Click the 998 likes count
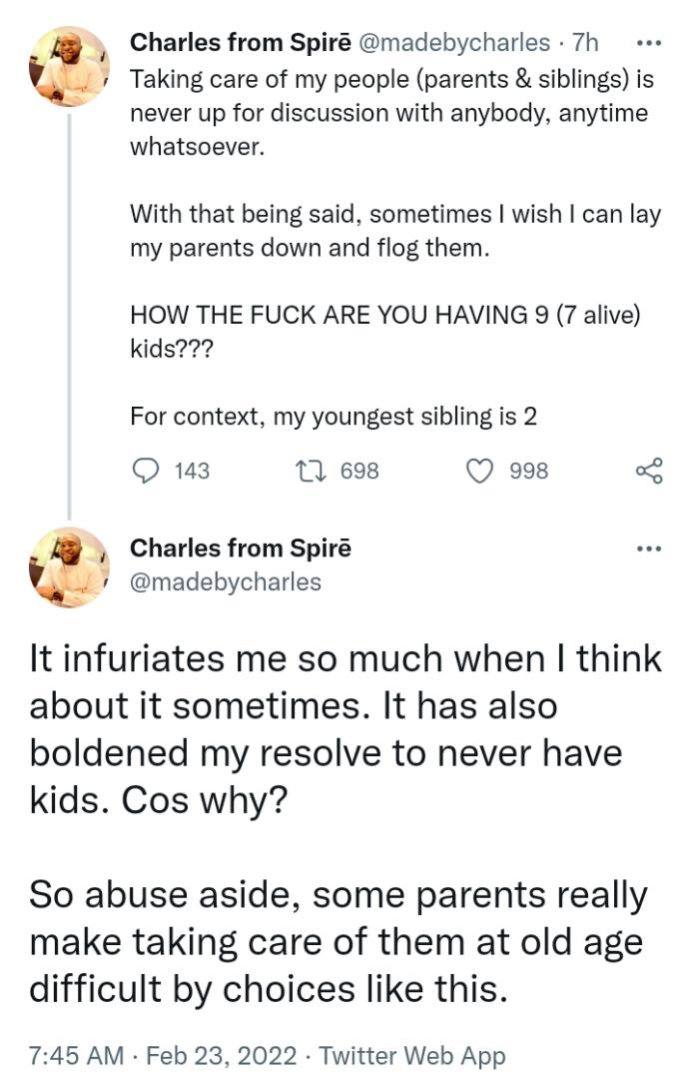Image resolution: width=693 pixels, height=1079 pixels. pyautogui.click(x=529, y=470)
